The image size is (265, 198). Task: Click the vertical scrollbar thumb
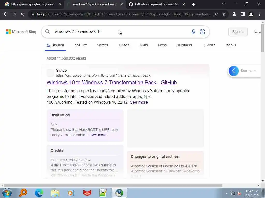point(263,38)
